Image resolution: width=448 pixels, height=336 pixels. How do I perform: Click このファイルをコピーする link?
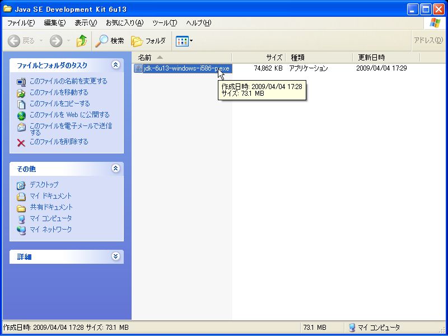pyautogui.click(x=60, y=104)
